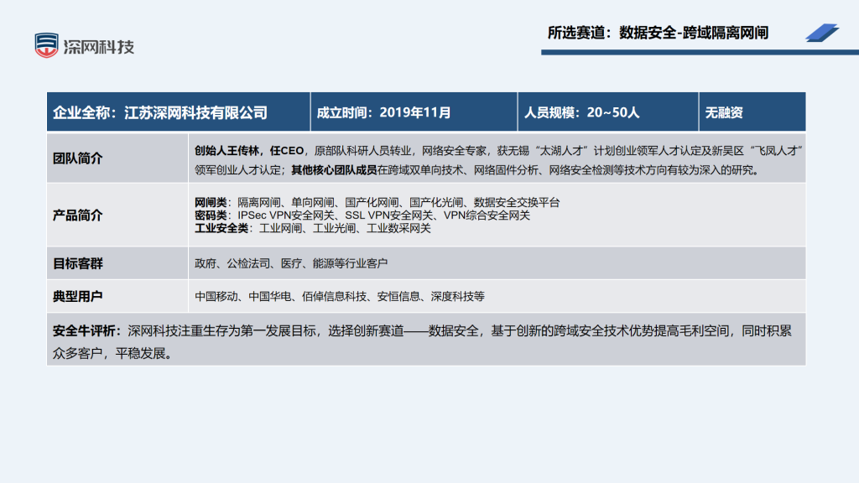Select the 团队简介 row label
This screenshot has height=483, width=859.
click(78, 158)
